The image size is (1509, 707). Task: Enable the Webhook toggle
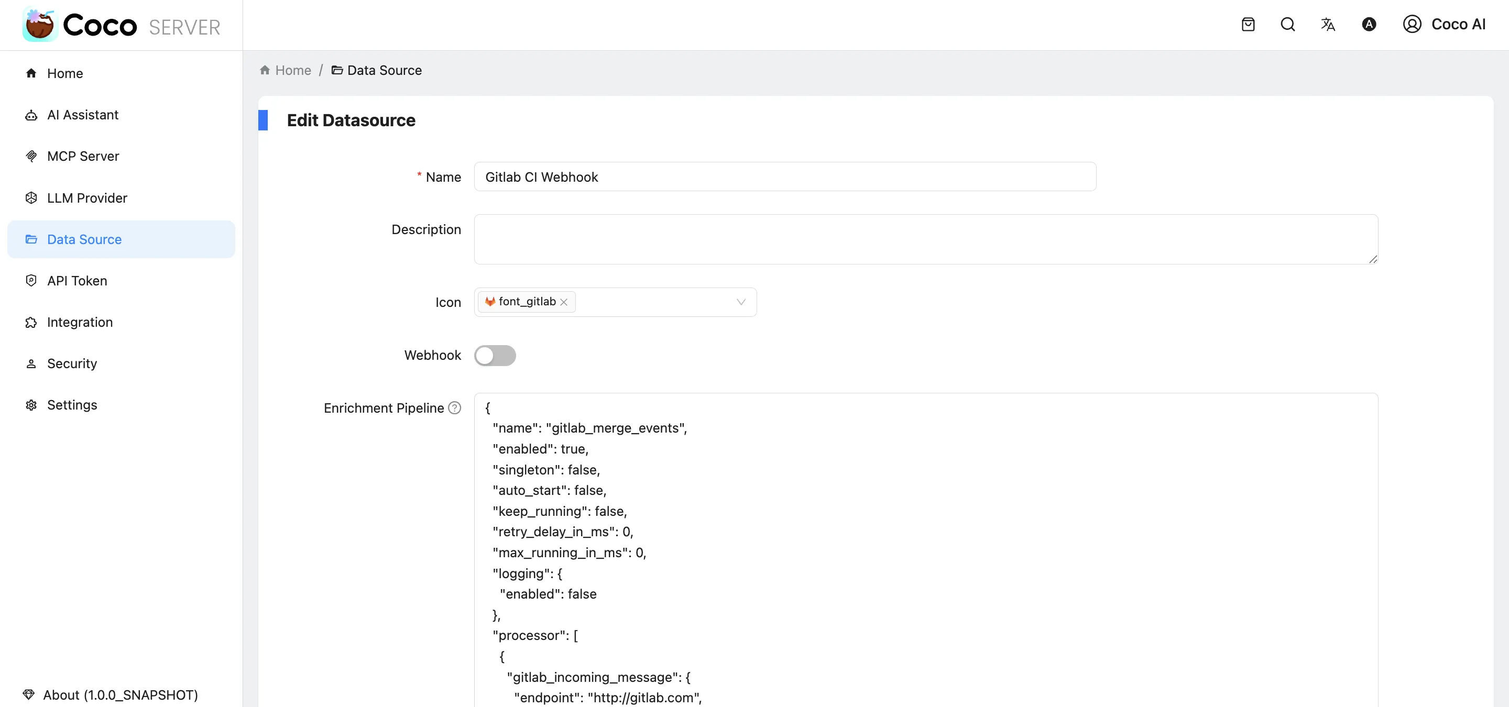coord(495,355)
